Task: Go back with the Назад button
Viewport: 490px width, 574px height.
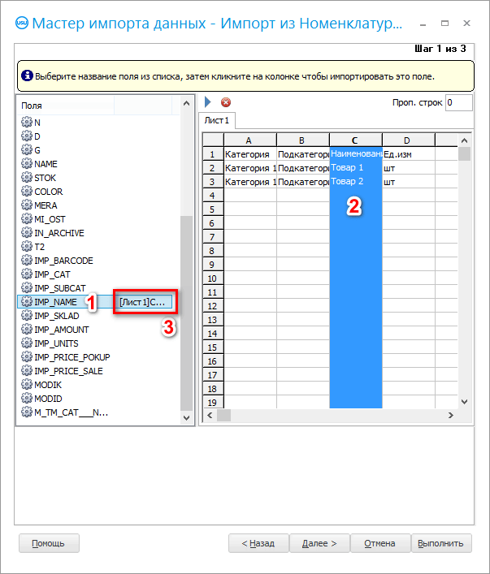Action: pos(258,543)
